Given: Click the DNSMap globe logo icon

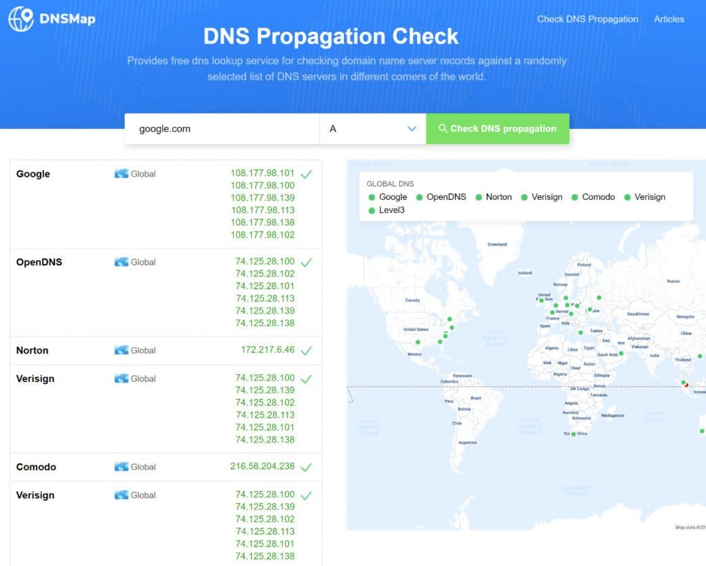Looking at the screenshot, I should pyautogui.click(x=21, y=19).
